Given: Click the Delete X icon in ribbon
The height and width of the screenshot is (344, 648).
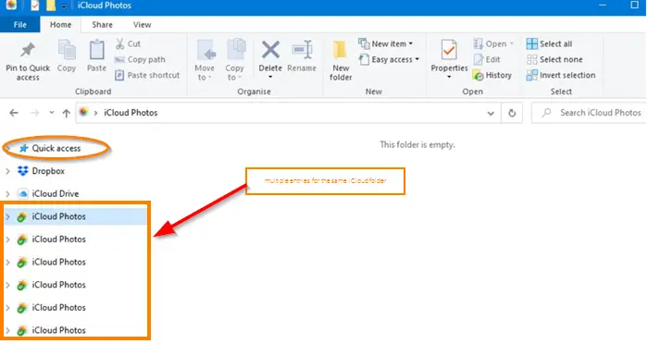Looking at the screenshot, I should [x=270, y=50].
